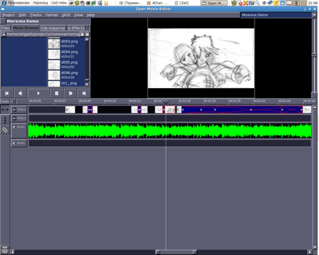The width and height of the screenshot is (319, 255).
Task: Pause playback
Action: (57, 93)
